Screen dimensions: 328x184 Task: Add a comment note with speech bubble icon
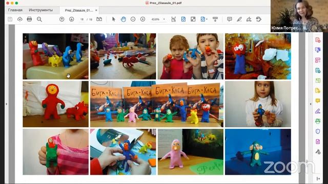(230, 19)
